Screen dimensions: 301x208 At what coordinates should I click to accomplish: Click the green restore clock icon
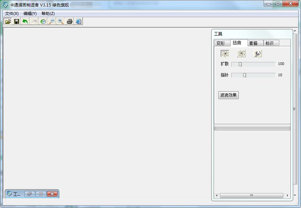point(43,21)
